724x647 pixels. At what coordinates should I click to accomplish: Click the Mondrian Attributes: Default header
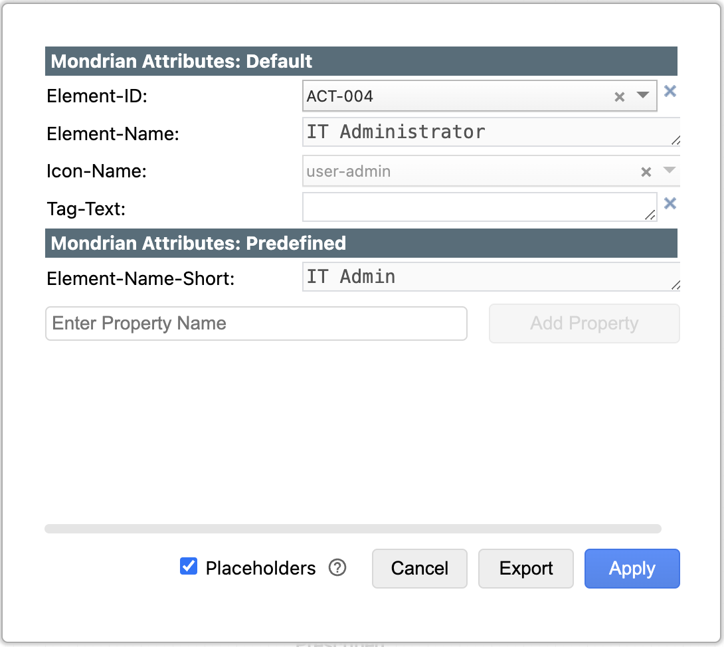[361, 62]
